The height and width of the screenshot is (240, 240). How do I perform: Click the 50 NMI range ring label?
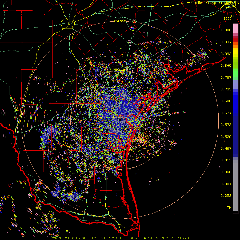(x=120, y=70)
